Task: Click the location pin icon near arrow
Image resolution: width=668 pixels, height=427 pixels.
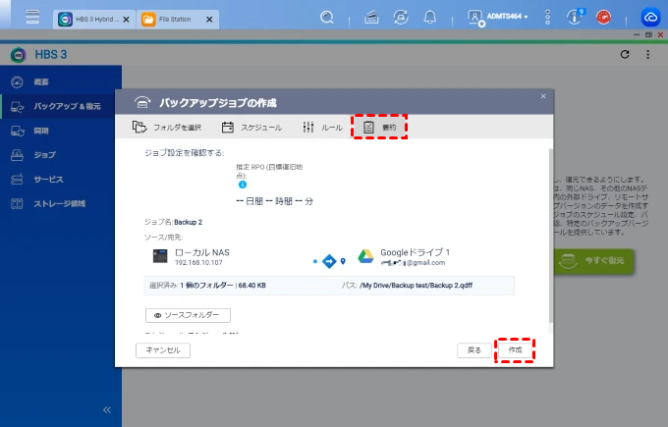Action: tap(343, 261)
